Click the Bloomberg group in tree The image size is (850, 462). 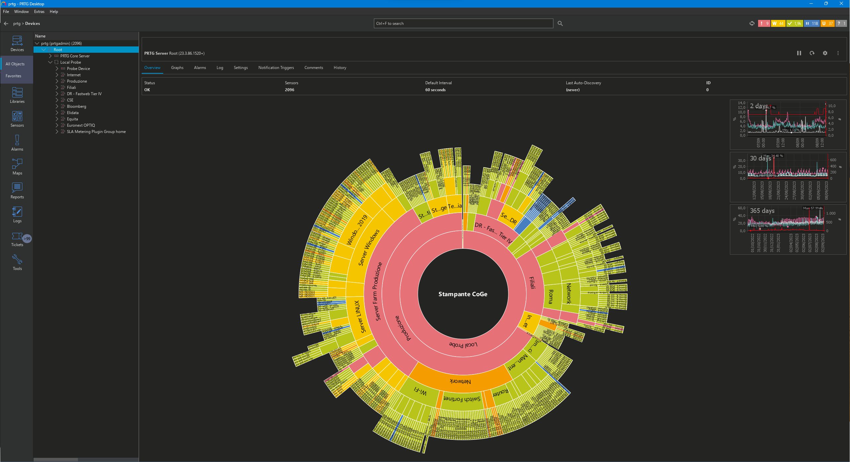76,106
